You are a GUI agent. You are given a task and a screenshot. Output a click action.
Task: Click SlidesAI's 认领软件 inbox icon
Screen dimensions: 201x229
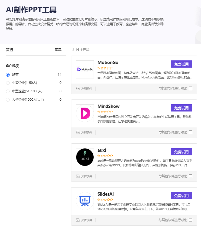pos(77,220)
